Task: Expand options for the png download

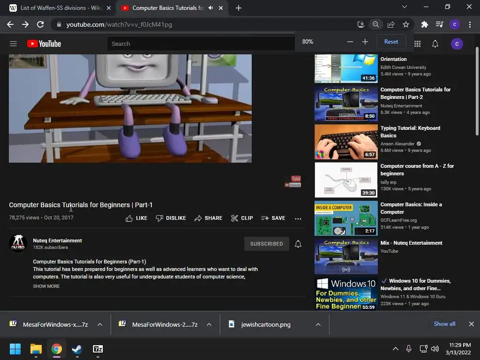Action: tap(318, 324)
